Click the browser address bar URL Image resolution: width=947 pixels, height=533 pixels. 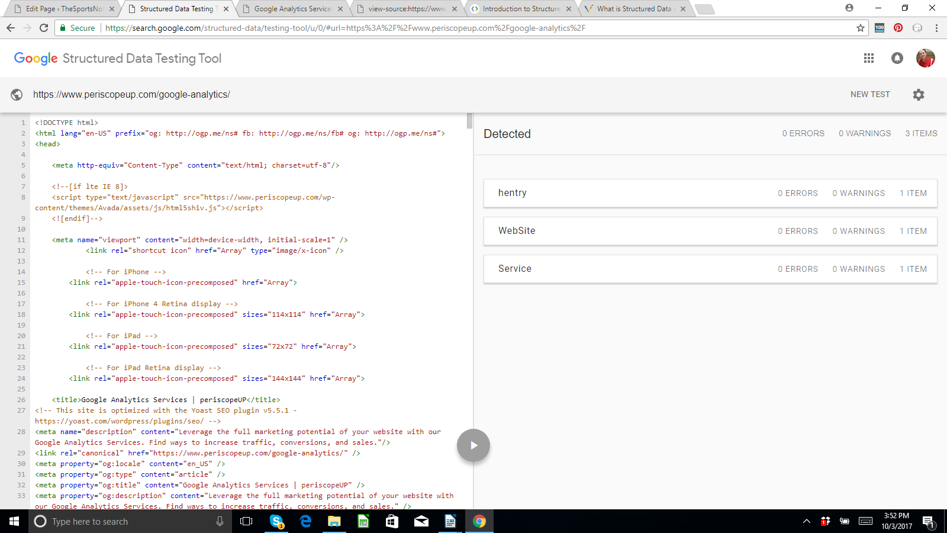pyautogui.click(x=345, y=28)
